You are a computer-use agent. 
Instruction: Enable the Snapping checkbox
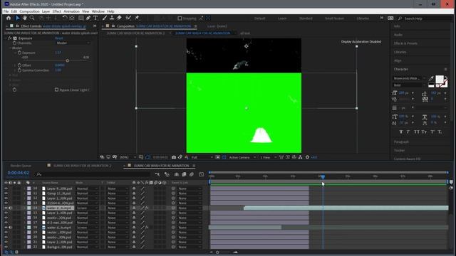(x=180, y=18)
